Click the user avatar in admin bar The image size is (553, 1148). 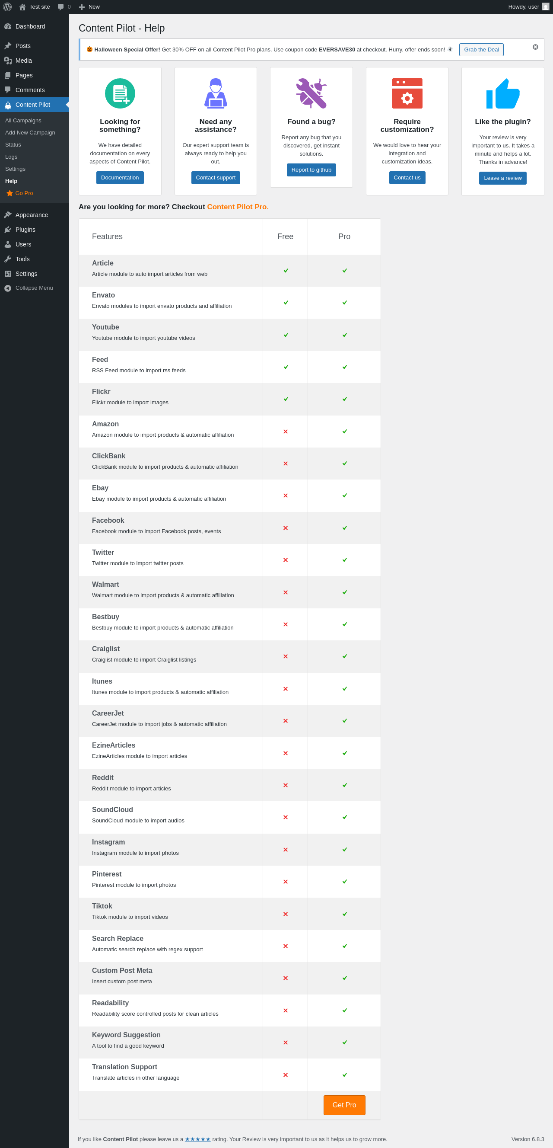point(545,6)
